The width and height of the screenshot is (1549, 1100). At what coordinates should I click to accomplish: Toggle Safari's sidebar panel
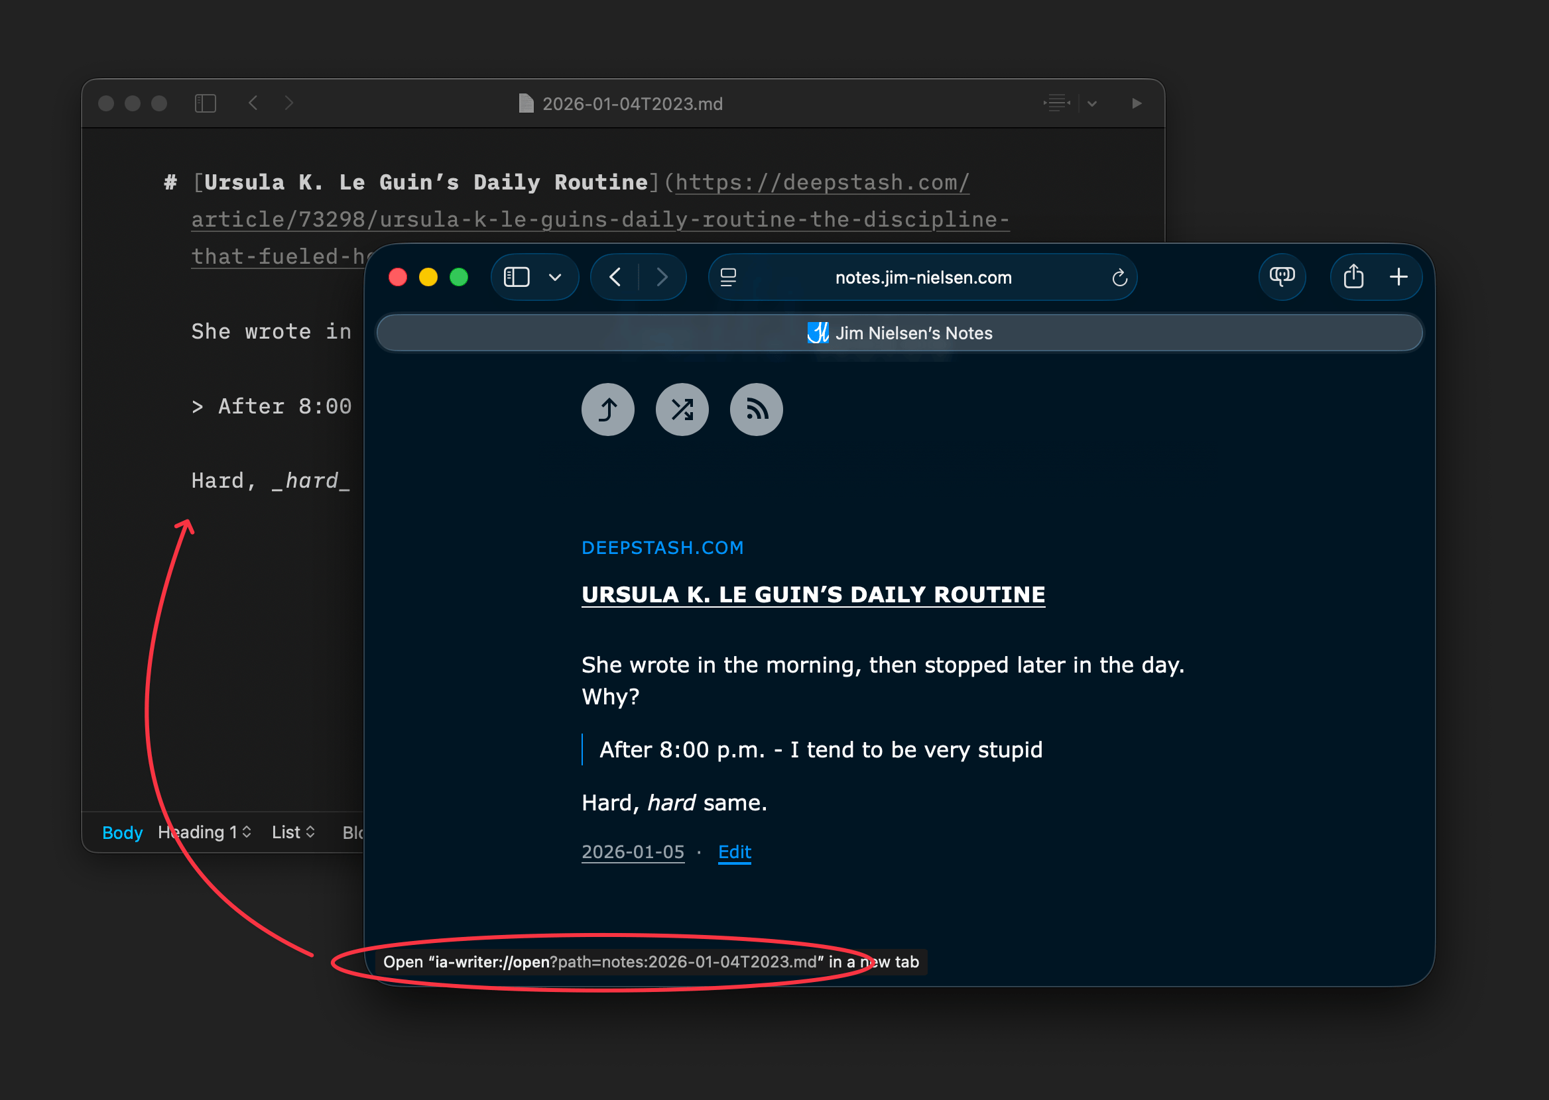(516, 276)
